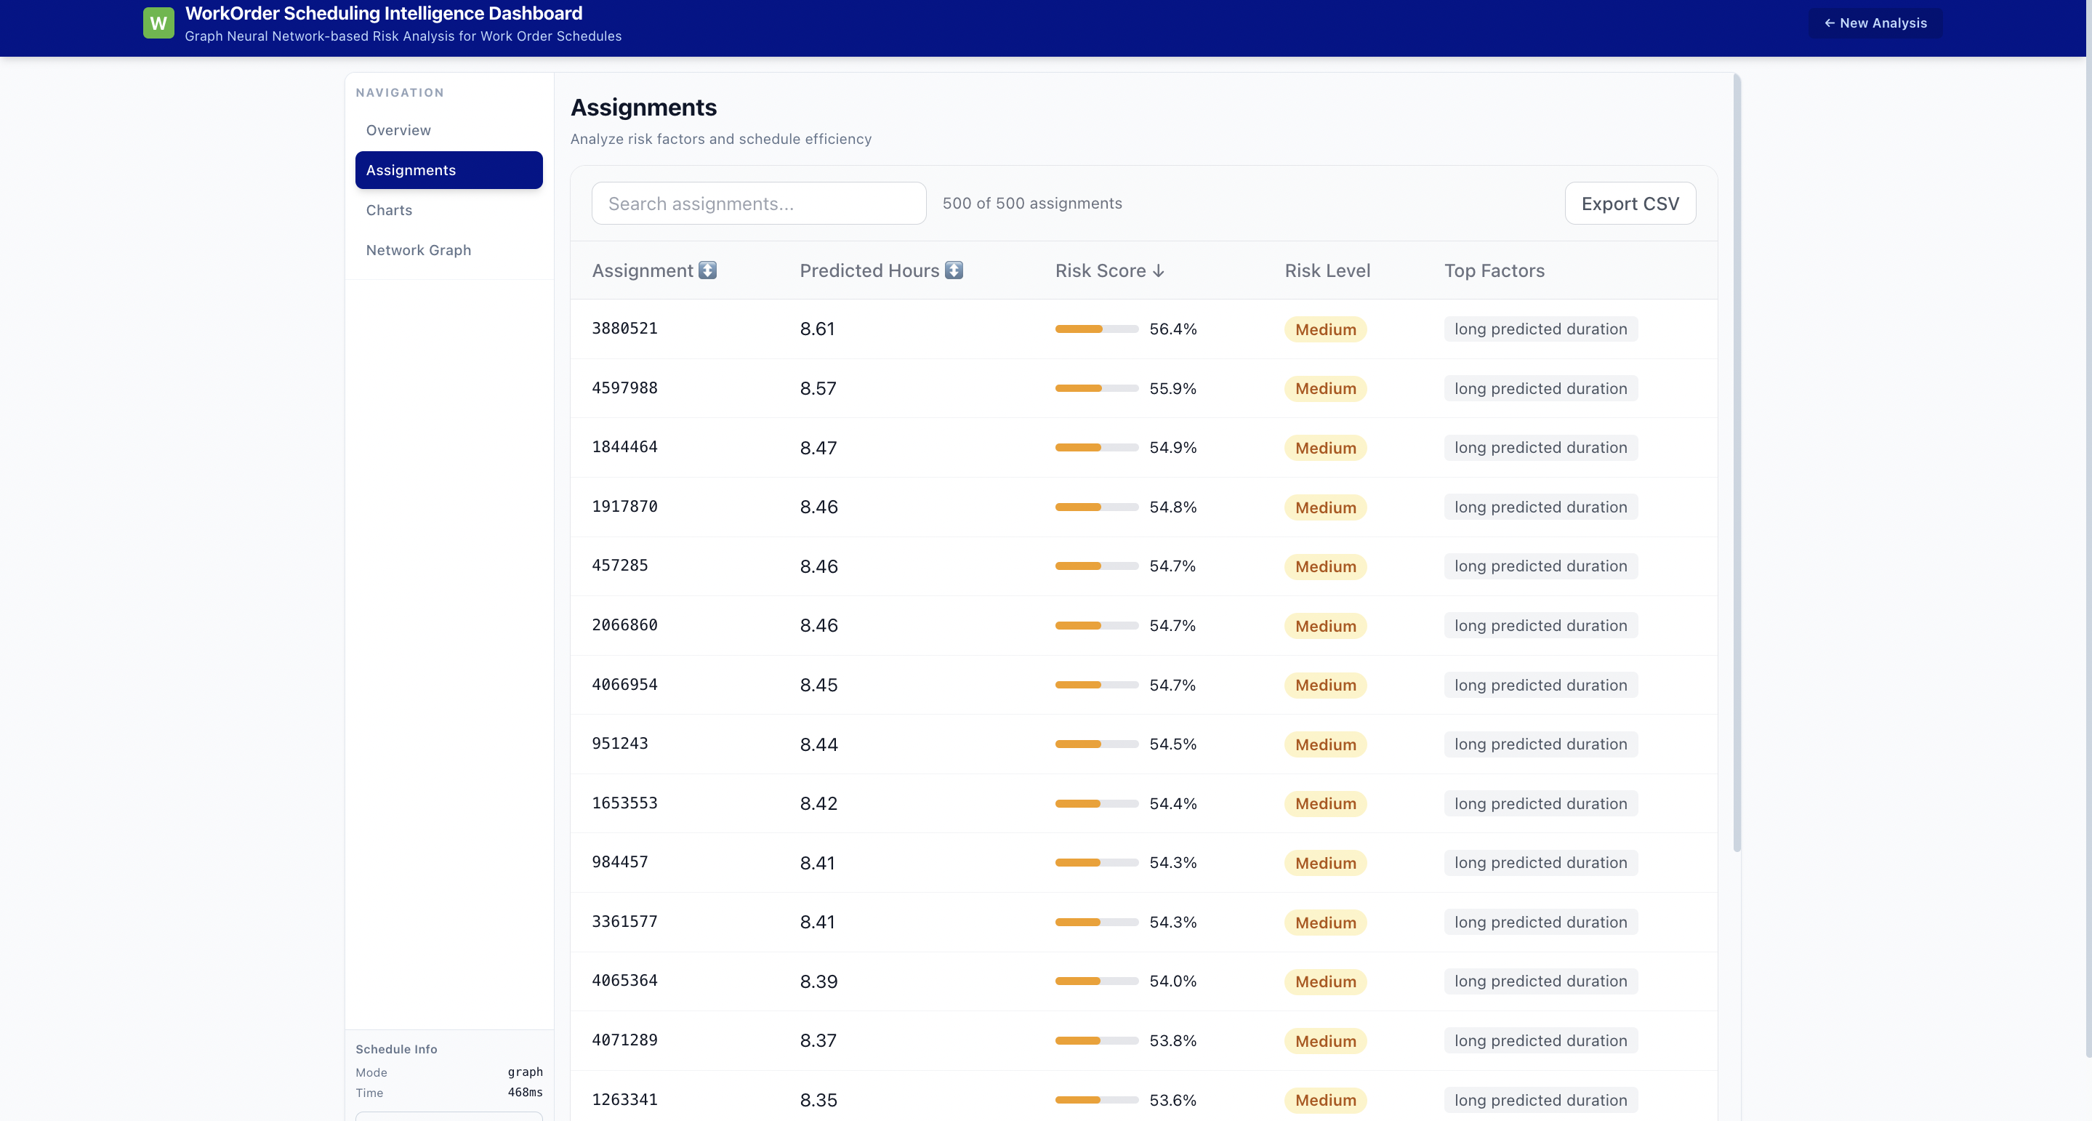2092x1121 pixels.
Task: Export assignments with Export CSV button
Action: [x=1629, y=204]
